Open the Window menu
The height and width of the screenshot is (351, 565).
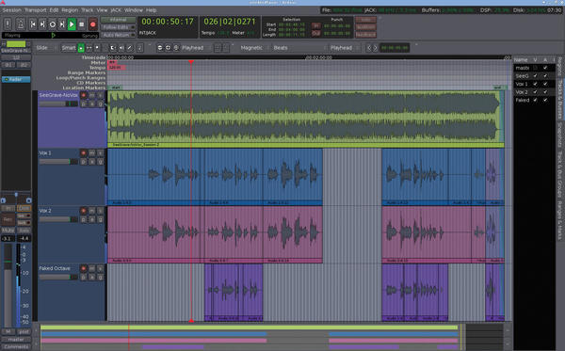tap(134, 10)
